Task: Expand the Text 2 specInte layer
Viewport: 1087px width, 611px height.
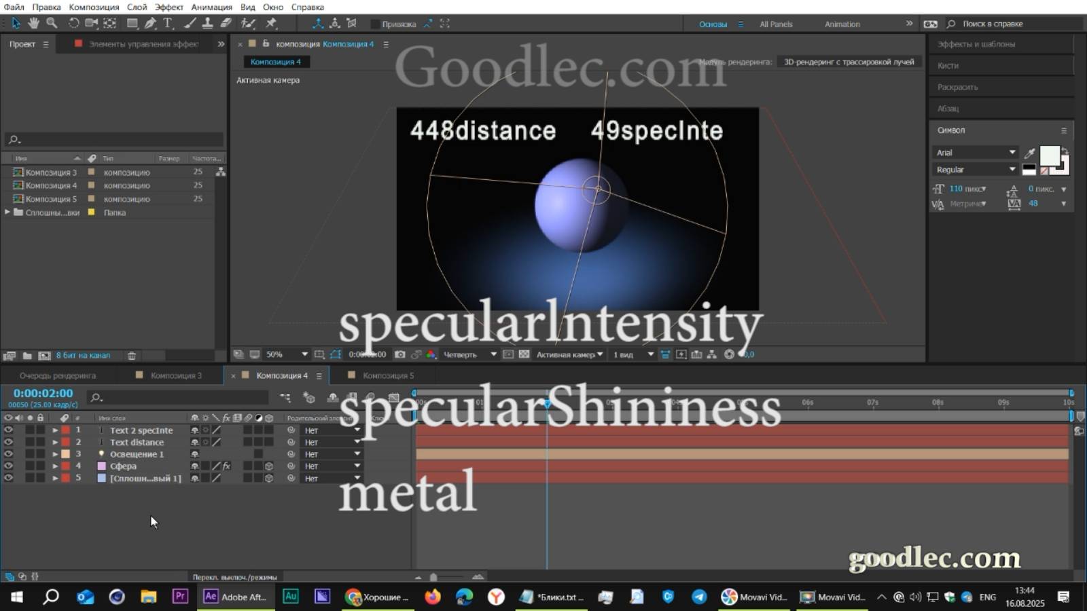Action: (x=55, y=430)
